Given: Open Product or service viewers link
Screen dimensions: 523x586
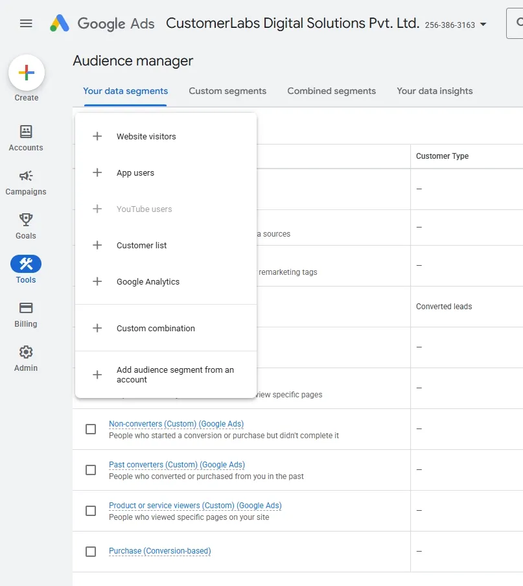Looking at the screenshot, I should point(195,505).
